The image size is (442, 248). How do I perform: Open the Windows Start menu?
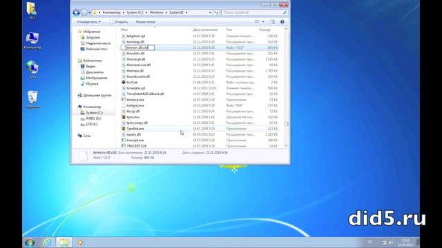click(30, 242)
